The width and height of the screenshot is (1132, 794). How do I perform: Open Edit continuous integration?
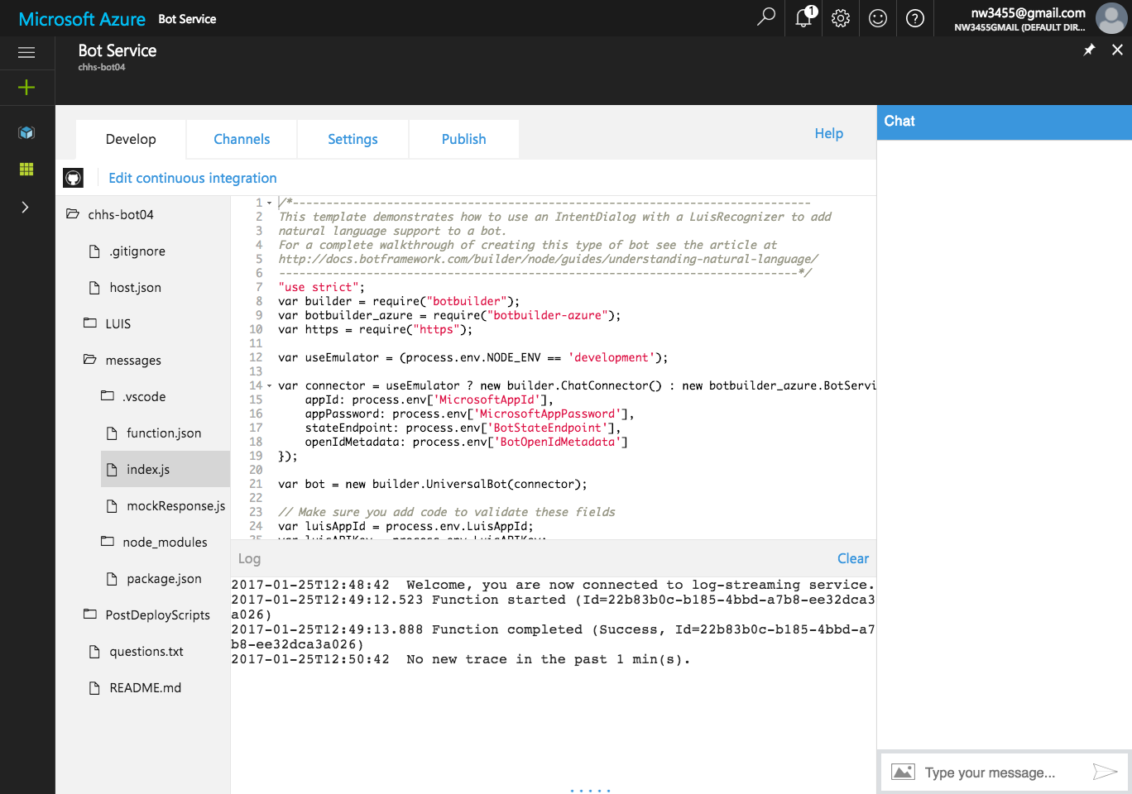(x=192, y=177)
